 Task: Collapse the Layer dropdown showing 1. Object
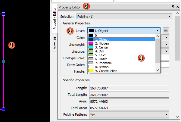158,30
